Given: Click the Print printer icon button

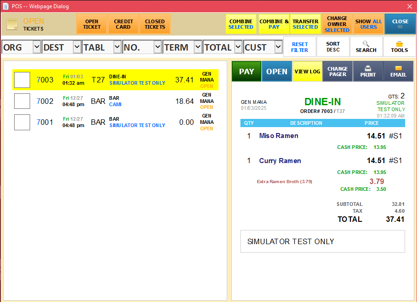Looking at the screenshot, I should 368,72.
